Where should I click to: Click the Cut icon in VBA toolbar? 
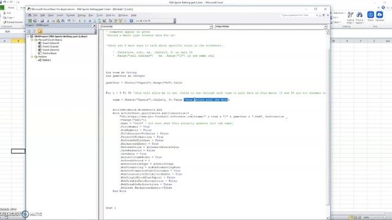(x=48, y=21)
